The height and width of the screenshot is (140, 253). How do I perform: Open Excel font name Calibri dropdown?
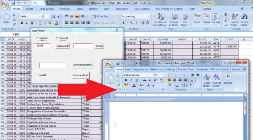[39, 16]
